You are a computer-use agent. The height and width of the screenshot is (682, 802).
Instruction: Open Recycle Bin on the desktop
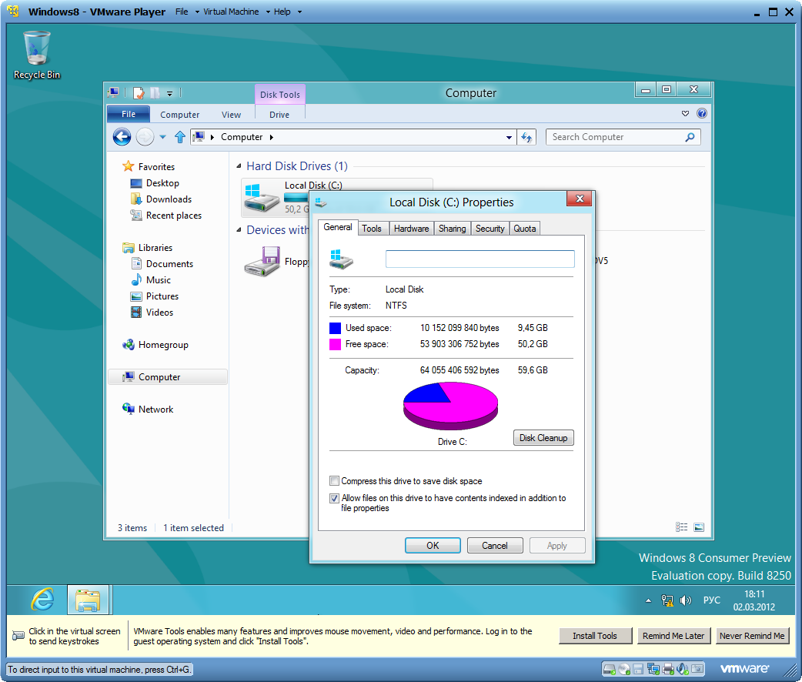point(37,55)
